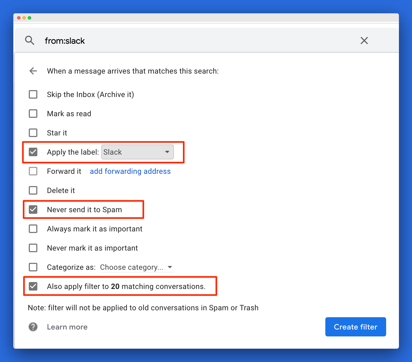Check the Delete it option

[33, 190]
